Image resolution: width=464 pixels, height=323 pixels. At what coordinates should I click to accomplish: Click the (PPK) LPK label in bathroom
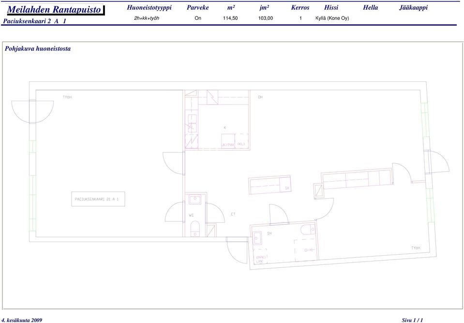[261, 260]
